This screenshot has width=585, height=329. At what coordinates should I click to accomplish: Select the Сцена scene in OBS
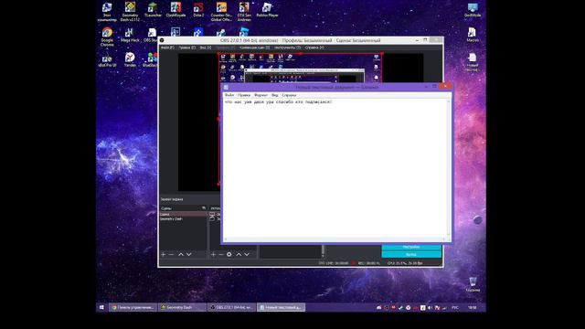pos(183,215)
